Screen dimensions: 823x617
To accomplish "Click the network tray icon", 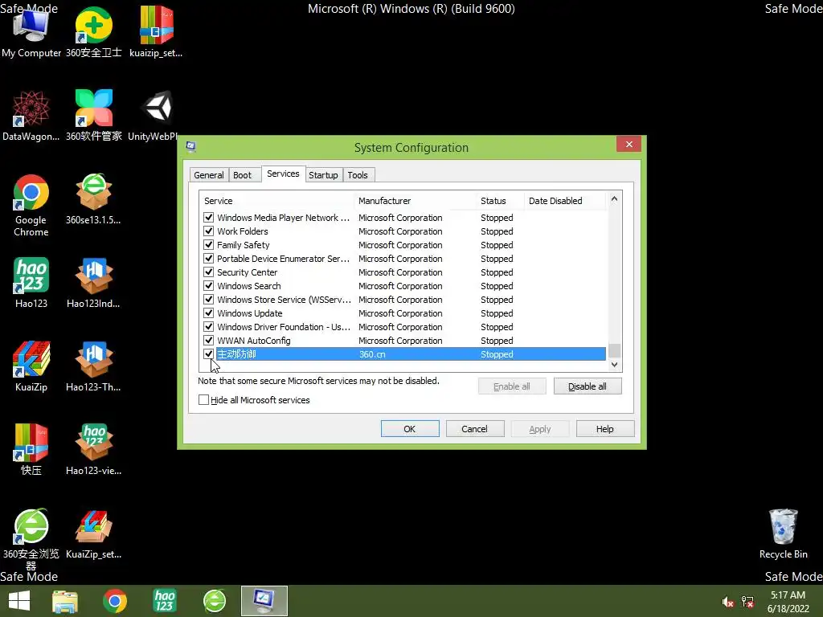I will (747, 602).
